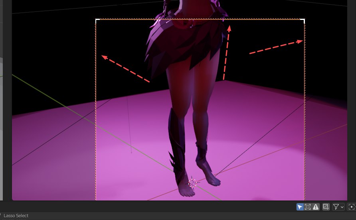Toggle the Only Show Errors warning icon
356x220 pixels.
pos(316,207)
